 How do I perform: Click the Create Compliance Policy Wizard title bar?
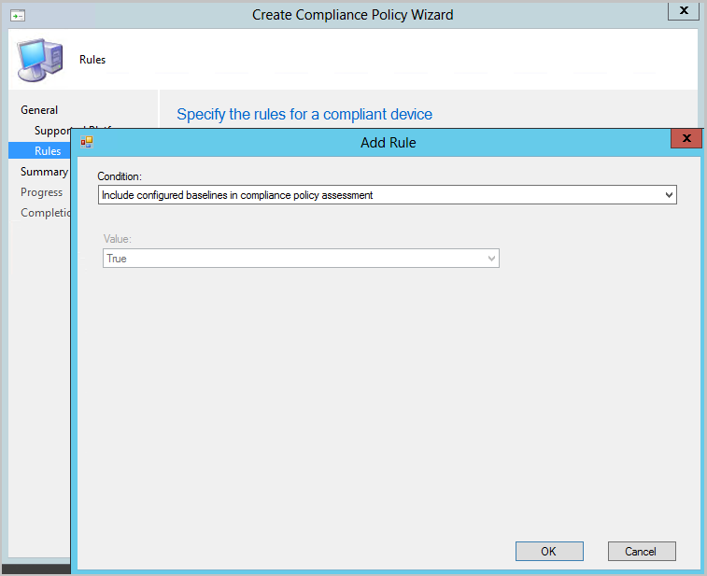(x=353, y=15)
